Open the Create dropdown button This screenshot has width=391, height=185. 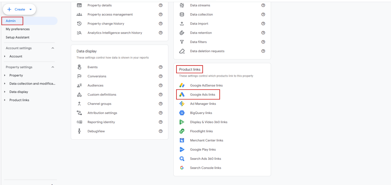[19, 9]
